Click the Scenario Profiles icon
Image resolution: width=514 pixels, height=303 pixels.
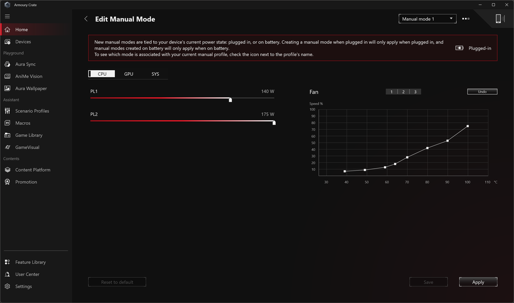click(7, 111)
